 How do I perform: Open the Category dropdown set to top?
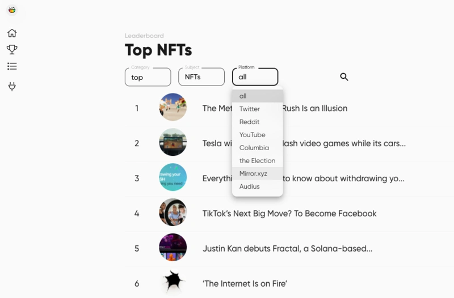pos(148,77)
